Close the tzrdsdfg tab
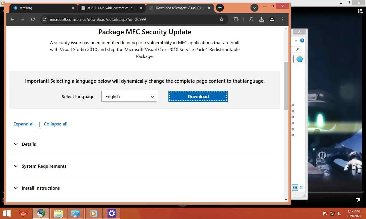 pyautogui.click(x=73, y=8)
